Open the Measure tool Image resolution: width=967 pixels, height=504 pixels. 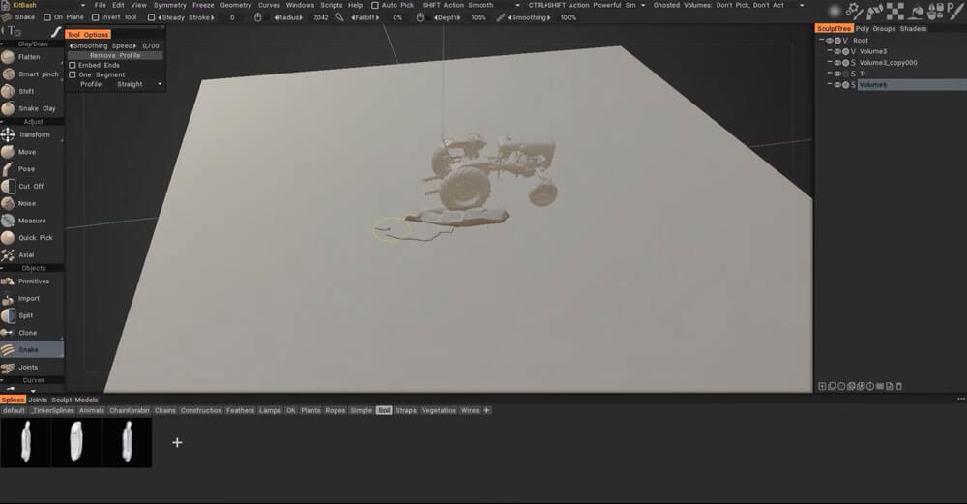tap(32, 221)
